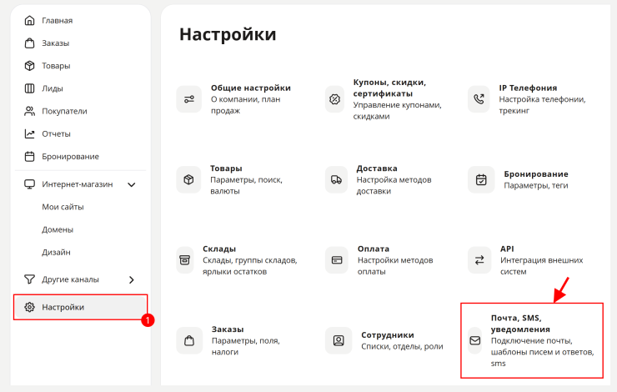Image resolution: width=617 pixels, height=392 pixels.
Task: Click the phone icon for IP Телефония
Action: click(x=479, y=99)
